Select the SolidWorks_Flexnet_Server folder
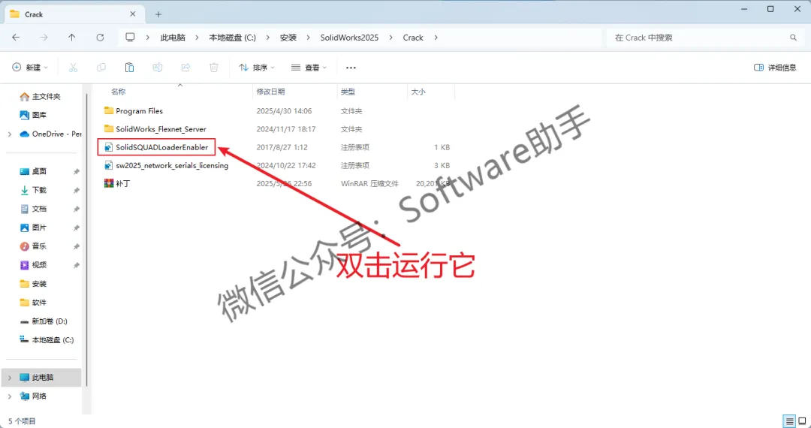Screen dimensions: 811x428 tap(155, 129)
